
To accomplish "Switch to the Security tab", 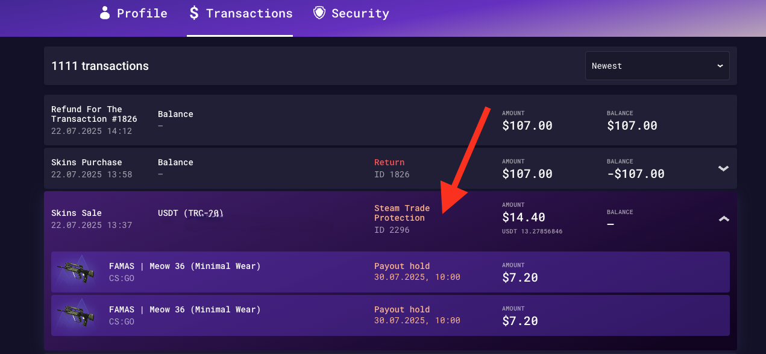I will point(351,13).
